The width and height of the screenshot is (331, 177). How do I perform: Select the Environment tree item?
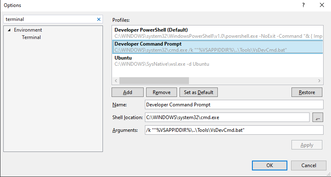coord(28,30)
